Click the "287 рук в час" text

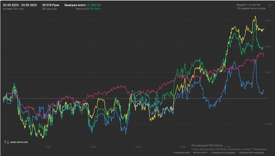[49, 9]
